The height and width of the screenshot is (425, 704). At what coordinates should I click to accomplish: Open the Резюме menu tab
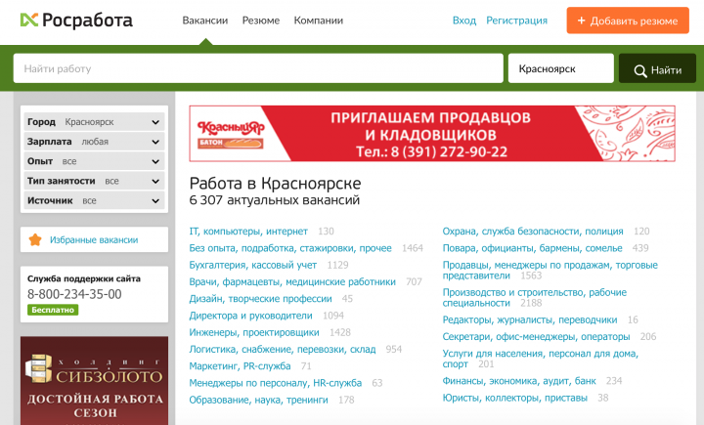point(261,21)
